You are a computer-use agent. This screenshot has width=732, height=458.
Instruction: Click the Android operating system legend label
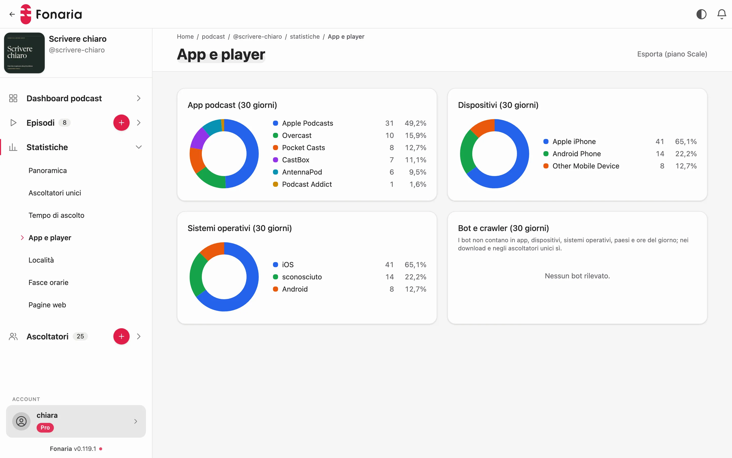[295, 289]
